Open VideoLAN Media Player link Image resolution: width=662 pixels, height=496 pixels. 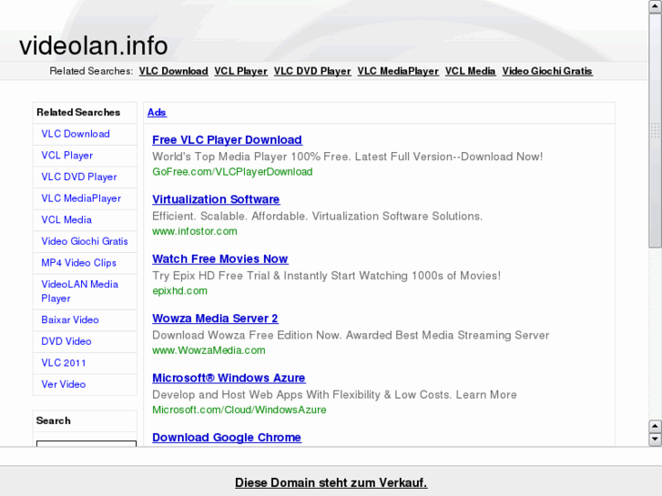click(79, 291)
